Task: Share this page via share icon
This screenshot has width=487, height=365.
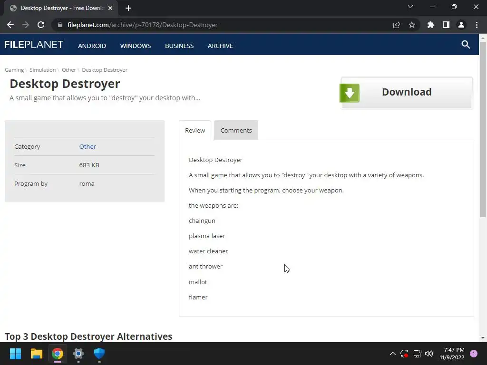Action: 397,25
